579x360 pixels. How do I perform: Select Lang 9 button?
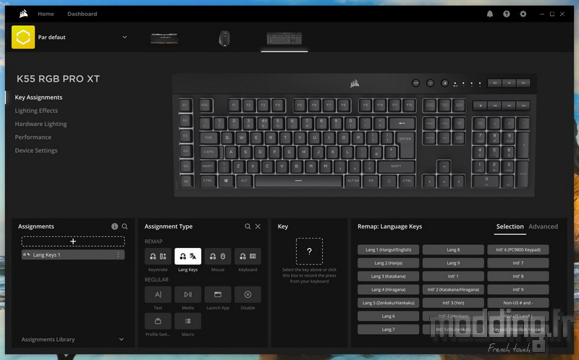453,263
